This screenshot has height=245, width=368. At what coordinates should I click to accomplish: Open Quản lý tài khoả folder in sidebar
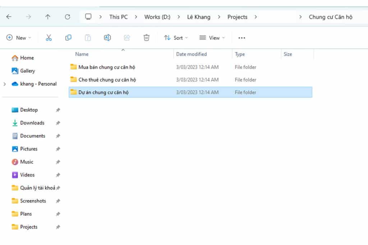tap(33, 188)
